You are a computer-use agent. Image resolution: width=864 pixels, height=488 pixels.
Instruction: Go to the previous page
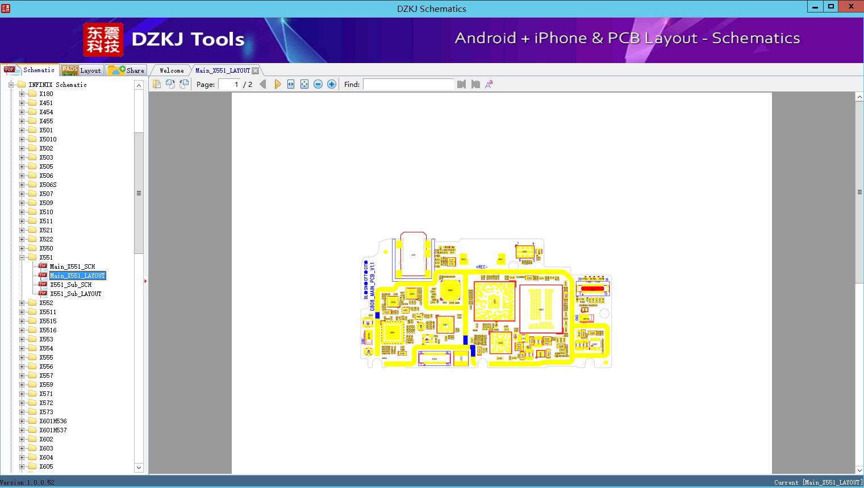(x=262, y=84)
